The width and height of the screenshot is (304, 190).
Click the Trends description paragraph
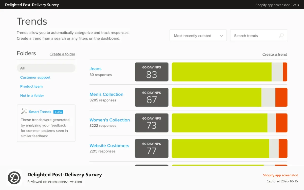(x=73, y=36)
